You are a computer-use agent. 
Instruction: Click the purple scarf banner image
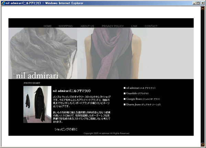(112, 53)
